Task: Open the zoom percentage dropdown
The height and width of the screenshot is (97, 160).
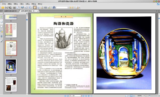Action: pos(144,96)
